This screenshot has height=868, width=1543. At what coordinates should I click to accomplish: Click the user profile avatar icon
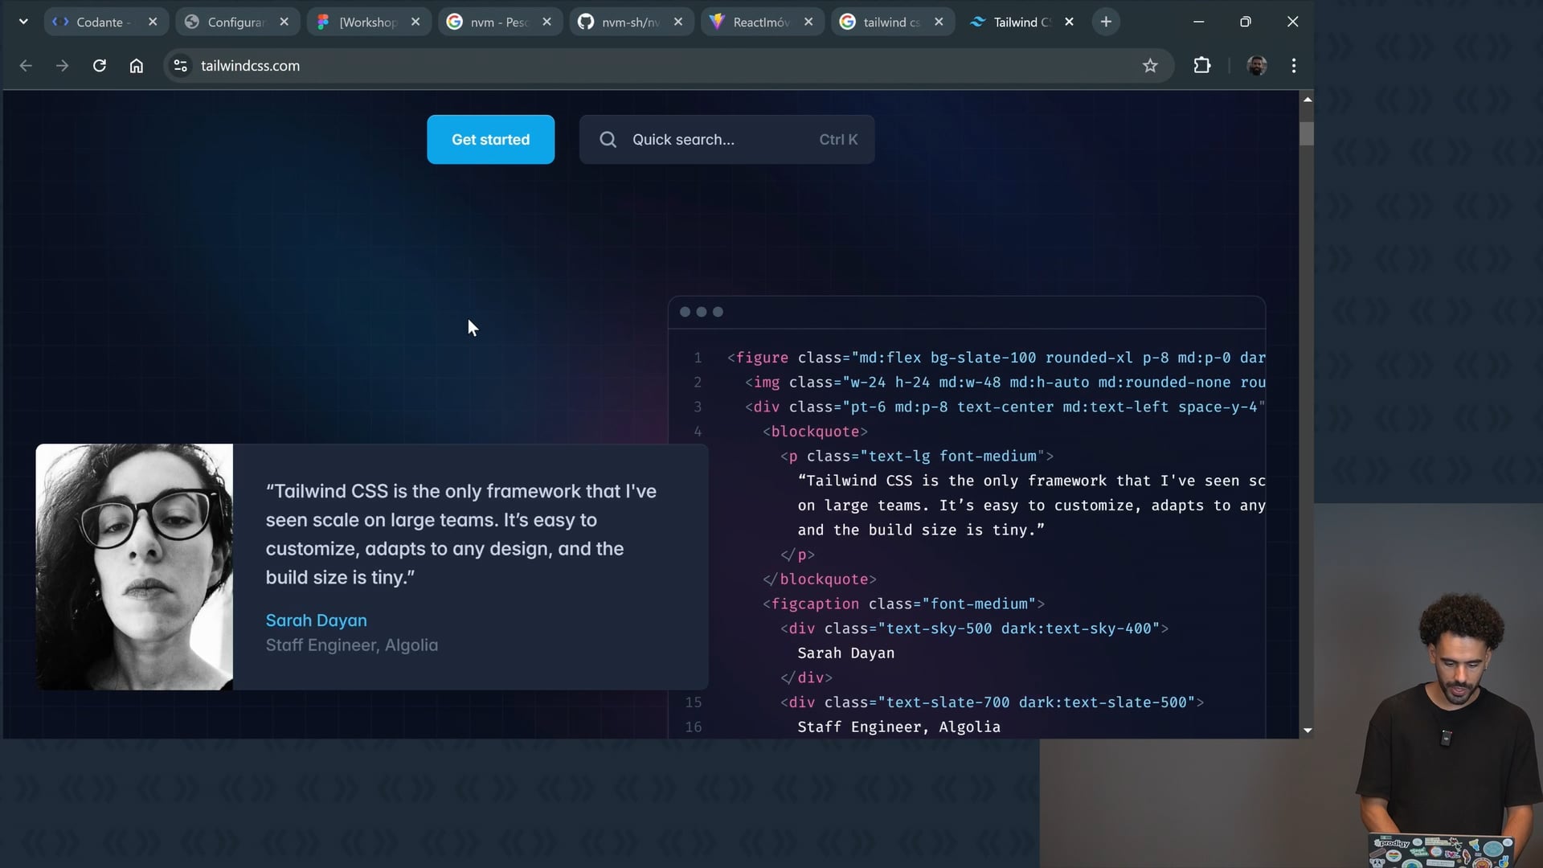(x=1256, y=66)
